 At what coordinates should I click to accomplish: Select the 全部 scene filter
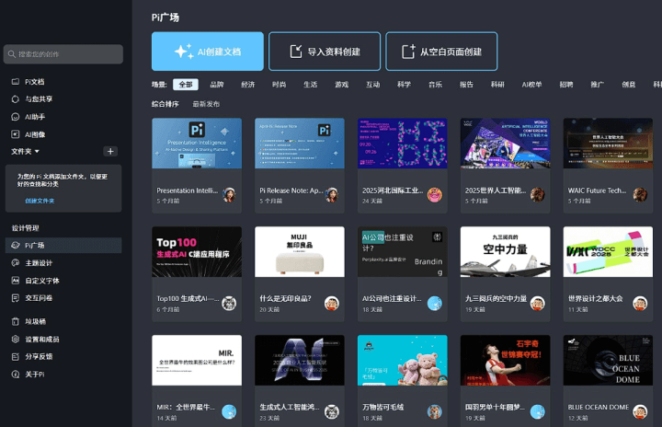(x=186, y=85)
